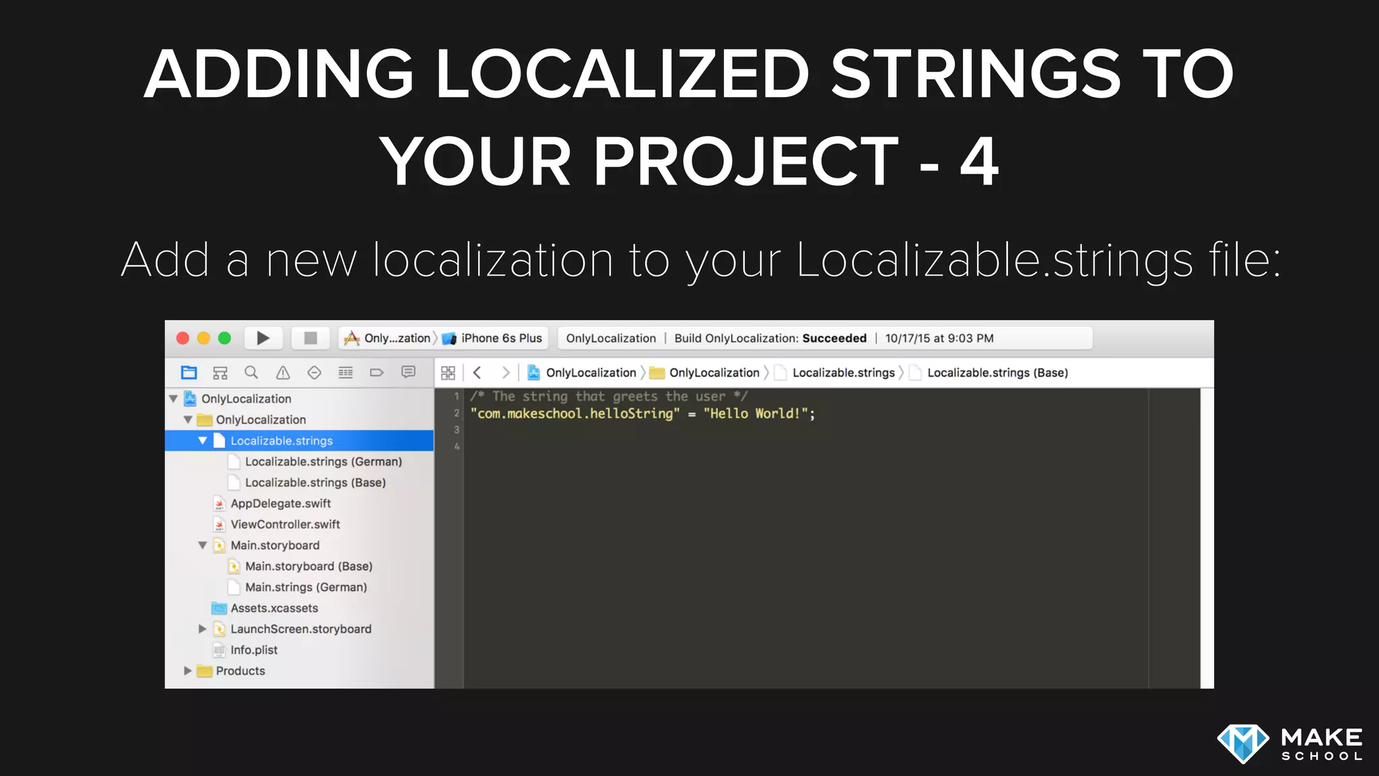Open the Debug navigator
The height and width of the screenshot is (776, 1379).
click(345, 373)
